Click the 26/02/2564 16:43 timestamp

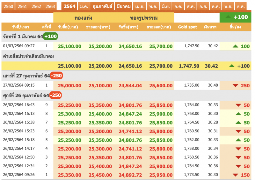19,105
